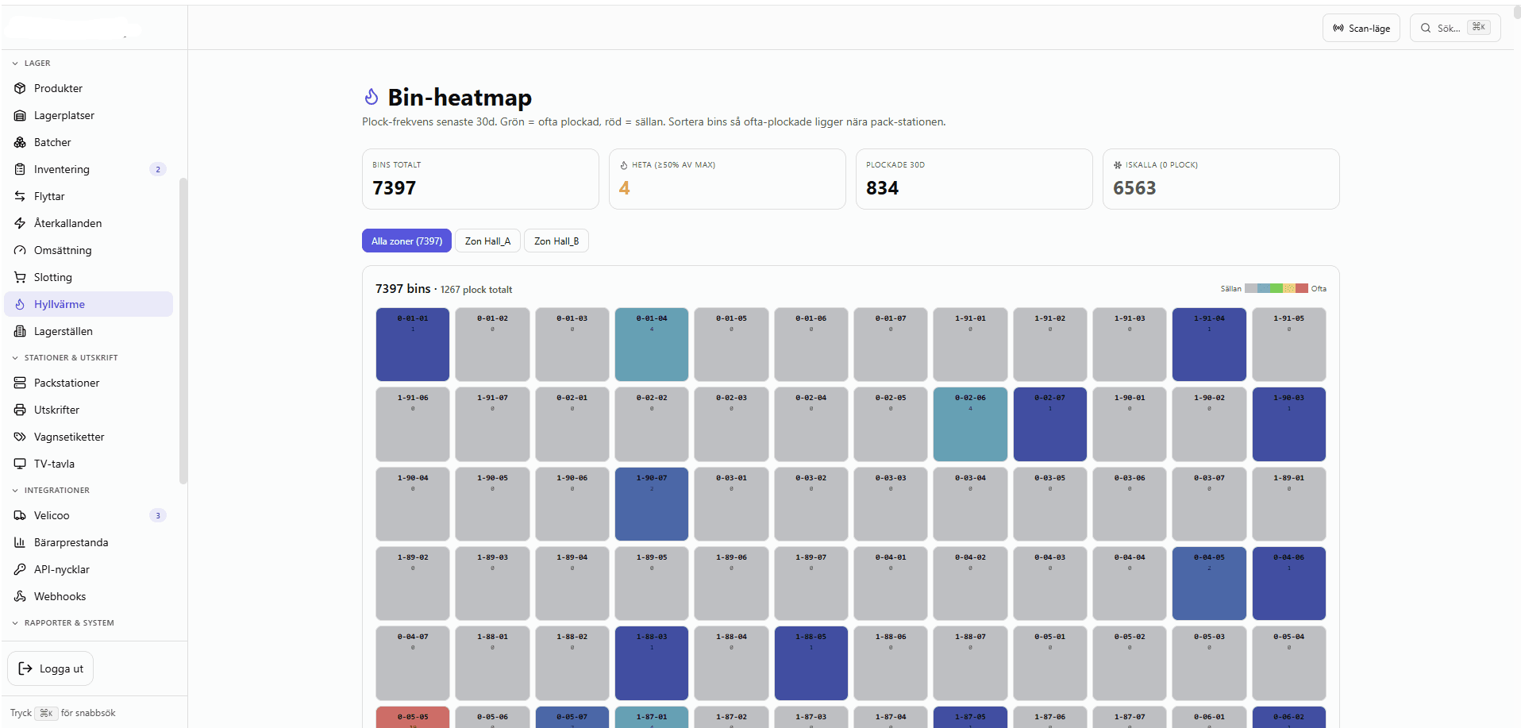Collapse the LAGER section

(31, 63)
